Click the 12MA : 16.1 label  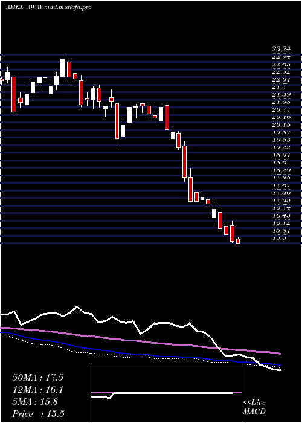(x=37, y=390)
